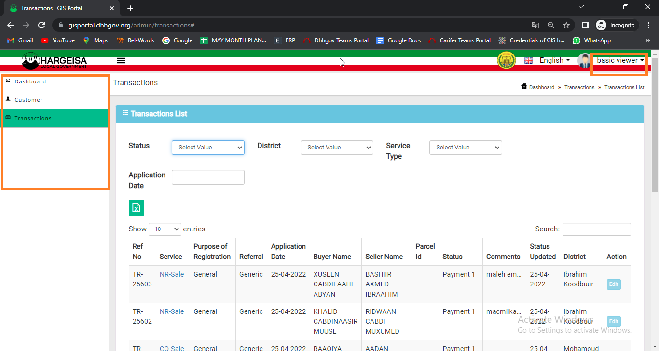The width and height of the screenshot is (659, 351).
Task: Click buyer name XUSEEN CABDILAAHI ABYAN
Action: (x=333, y=284)
